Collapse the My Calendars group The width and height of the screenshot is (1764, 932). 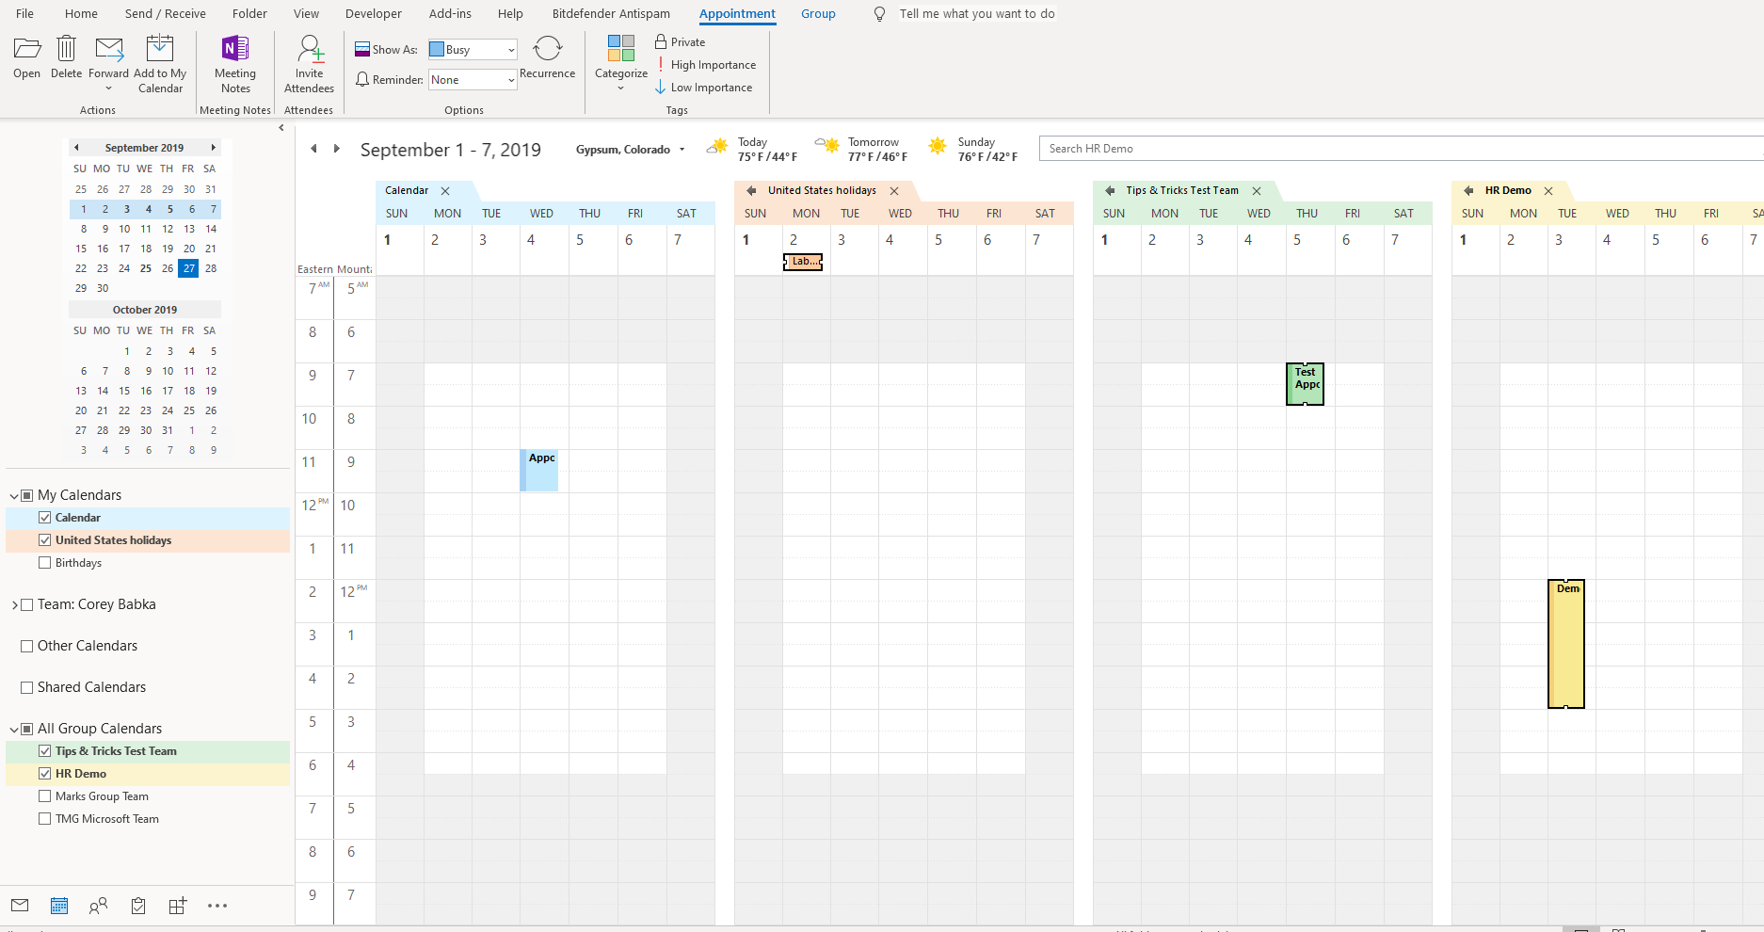[x=14, y=496]
